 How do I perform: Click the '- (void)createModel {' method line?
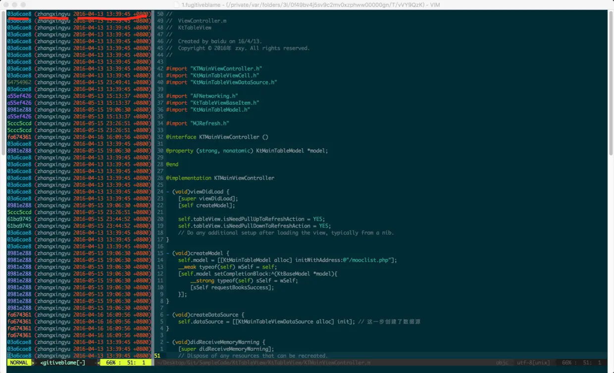(198, 253)
